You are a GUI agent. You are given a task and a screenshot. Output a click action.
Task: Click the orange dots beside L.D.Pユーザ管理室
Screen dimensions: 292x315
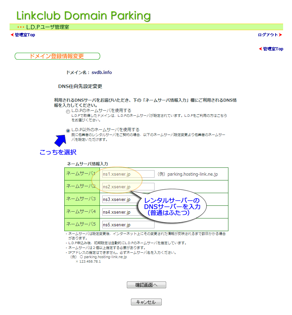pos(21,27)
